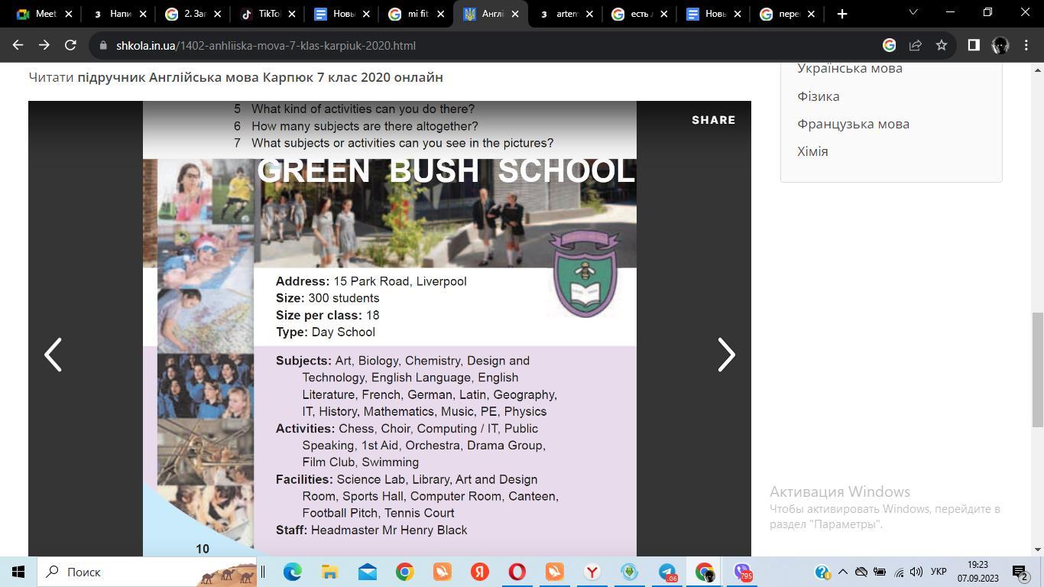The image size is (1044, 587).
Task: Click the page vertical scrollbar thumb
Action: pos(1037,370)
